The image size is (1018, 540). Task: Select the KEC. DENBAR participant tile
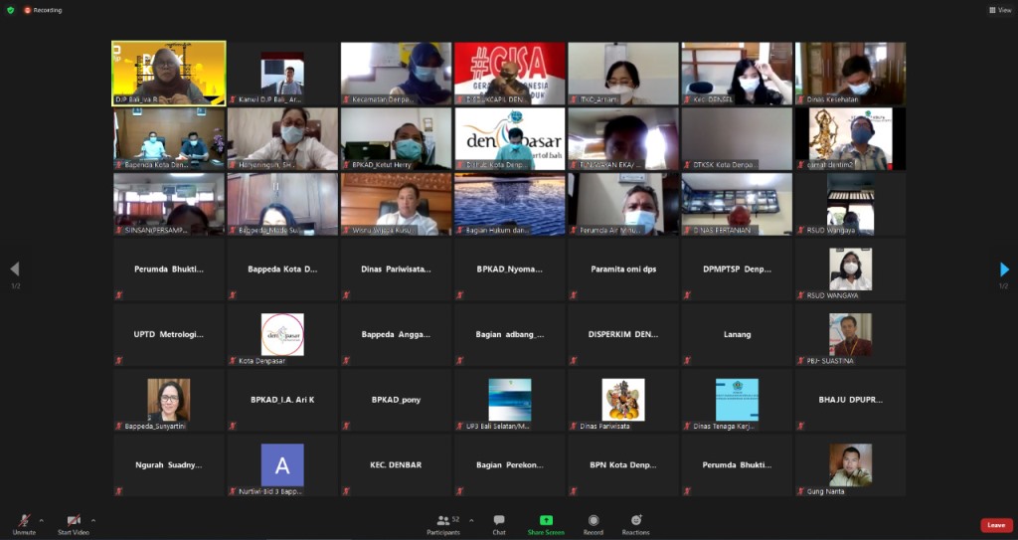point(397,465)
